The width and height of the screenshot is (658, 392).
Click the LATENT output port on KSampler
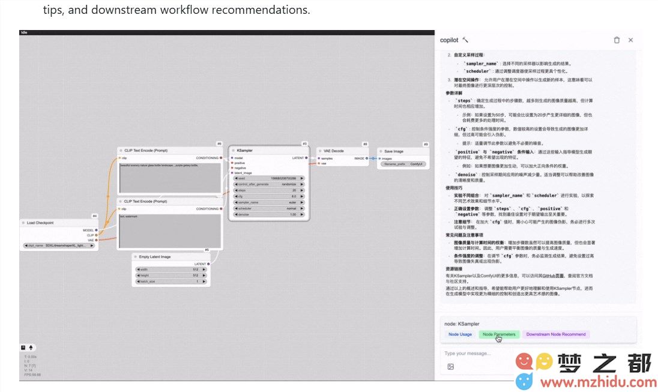click(x=306, y=158)
